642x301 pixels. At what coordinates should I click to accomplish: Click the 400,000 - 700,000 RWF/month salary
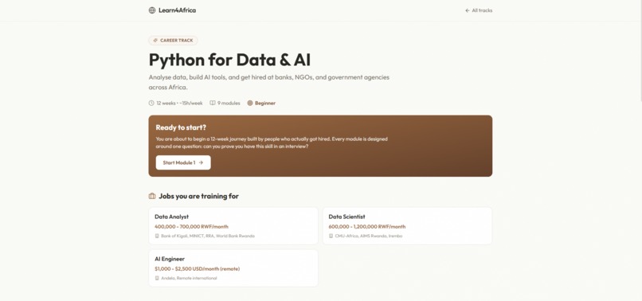(192, 226)
